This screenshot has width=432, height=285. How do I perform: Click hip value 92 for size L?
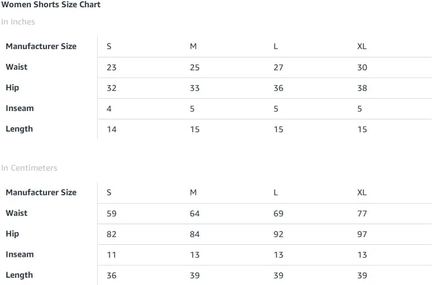(279, 234)
